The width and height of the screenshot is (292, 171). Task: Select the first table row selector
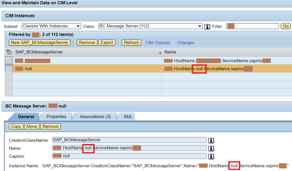(9, 61)
